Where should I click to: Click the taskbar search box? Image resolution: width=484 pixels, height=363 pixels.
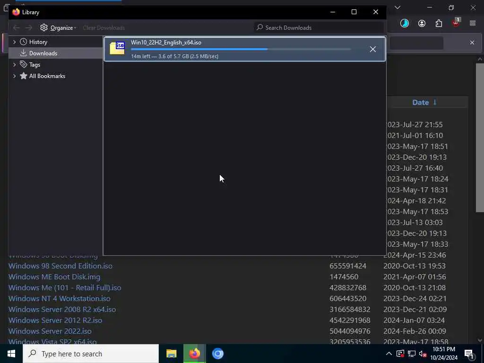tap(91, 354)
